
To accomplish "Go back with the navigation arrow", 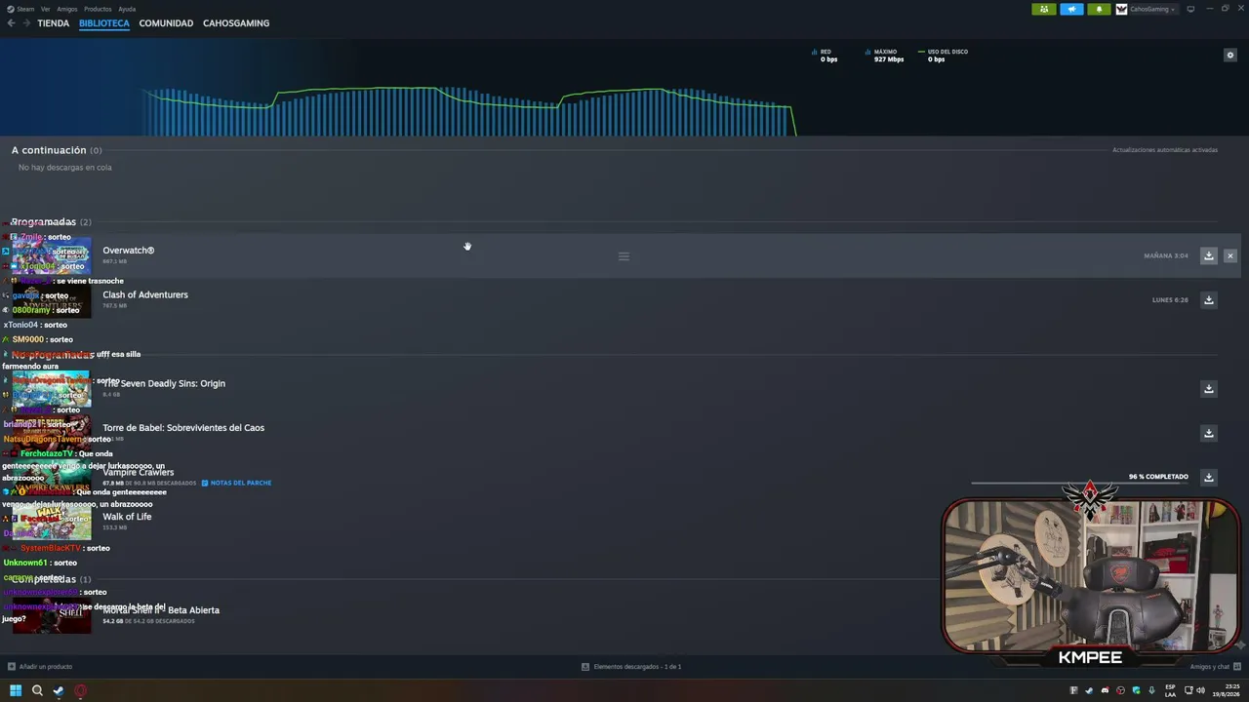I will 12,23.
